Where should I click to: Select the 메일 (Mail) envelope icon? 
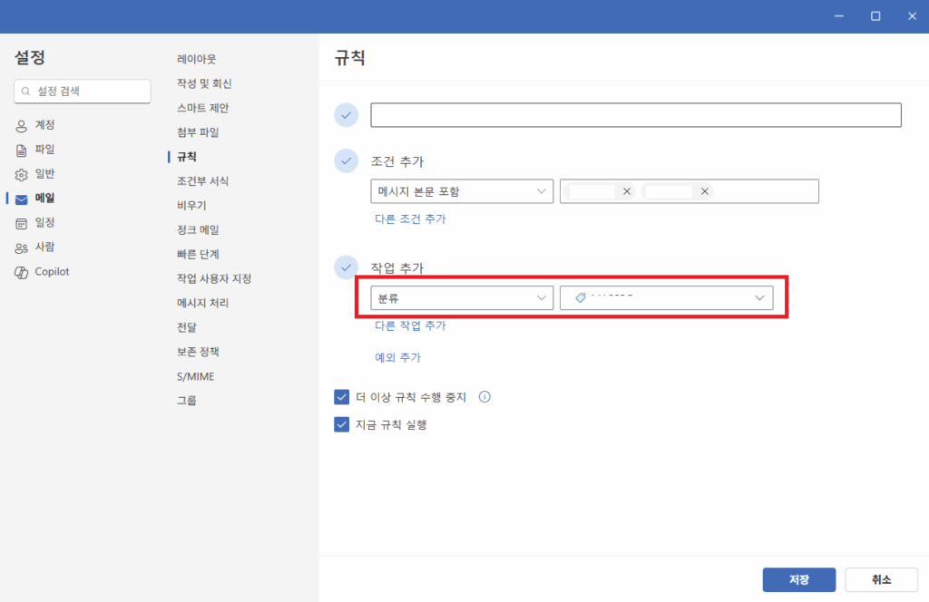click(20, 198)
